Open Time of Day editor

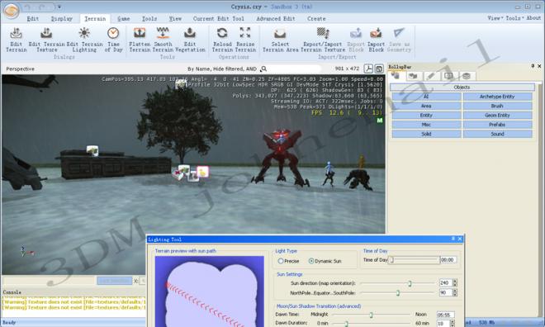tap(113, 40)
